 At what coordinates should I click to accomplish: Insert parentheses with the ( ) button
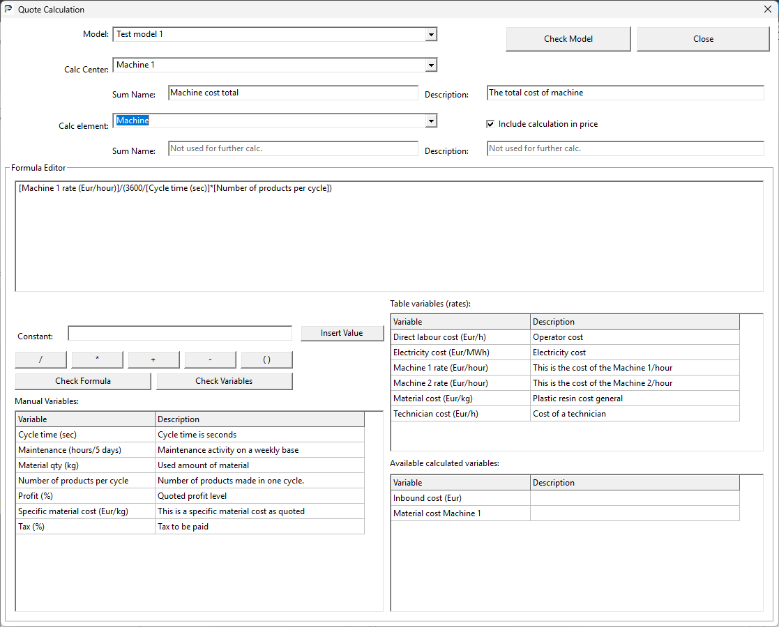tap(266, 359)
